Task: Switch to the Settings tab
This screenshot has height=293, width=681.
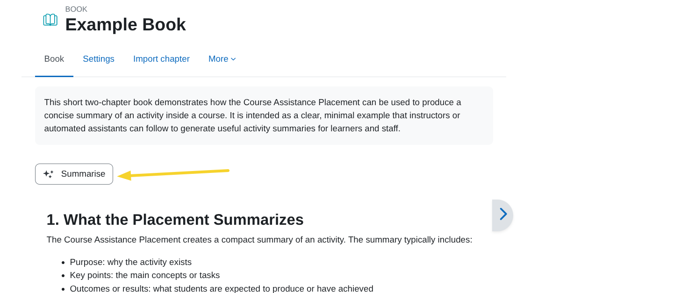Action: click(99, 59)
